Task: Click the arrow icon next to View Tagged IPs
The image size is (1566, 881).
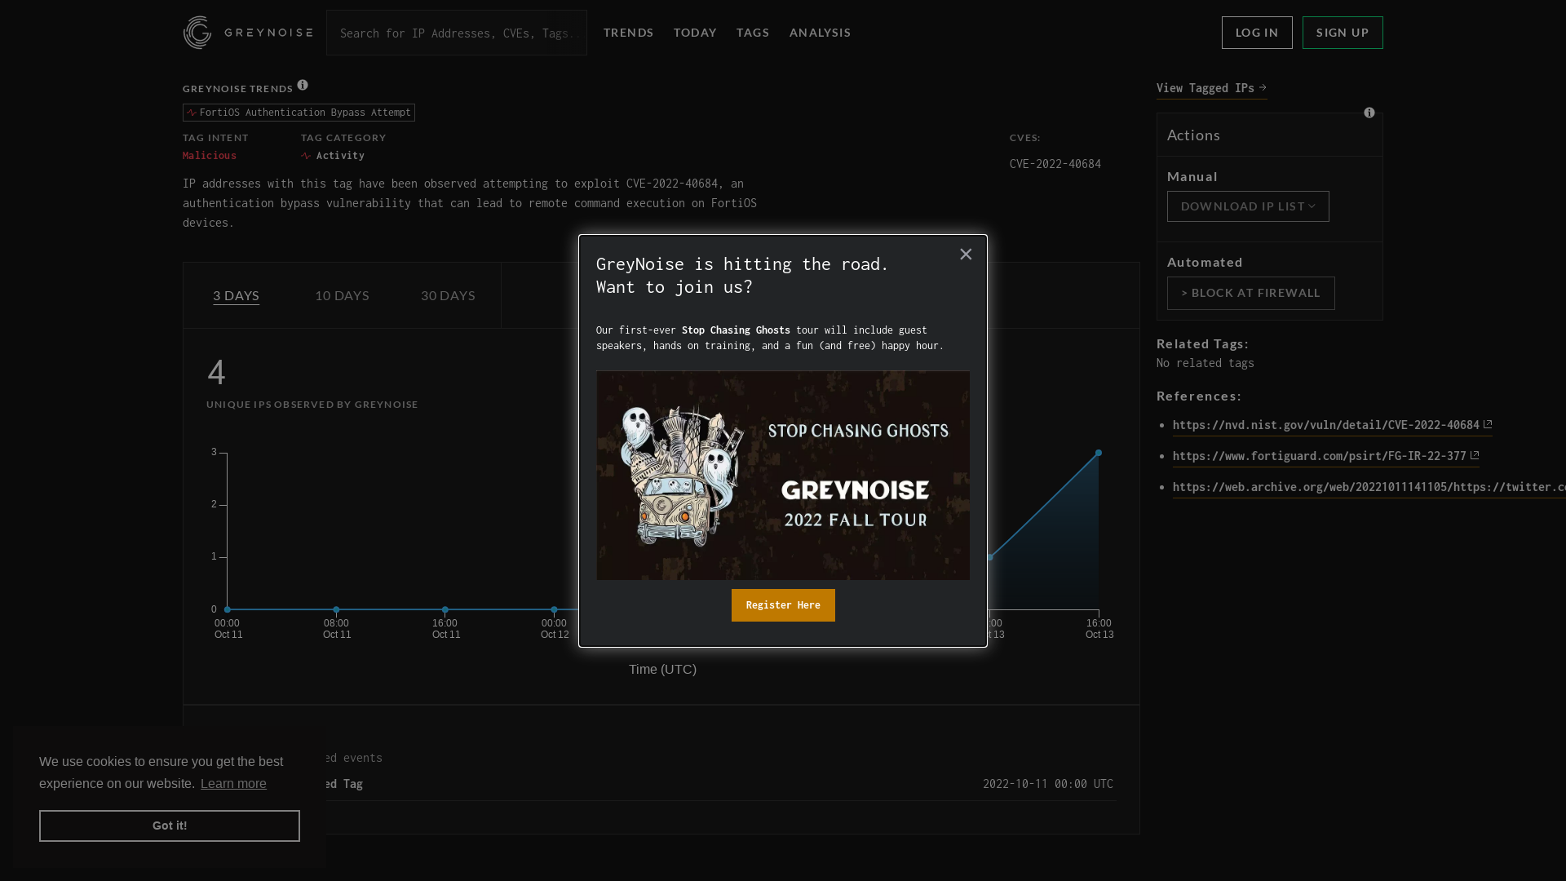Action: pos(1263,87)
